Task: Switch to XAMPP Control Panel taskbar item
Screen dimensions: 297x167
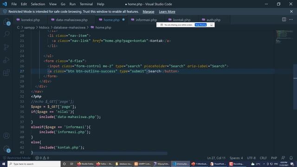Action: pos(142,164)
